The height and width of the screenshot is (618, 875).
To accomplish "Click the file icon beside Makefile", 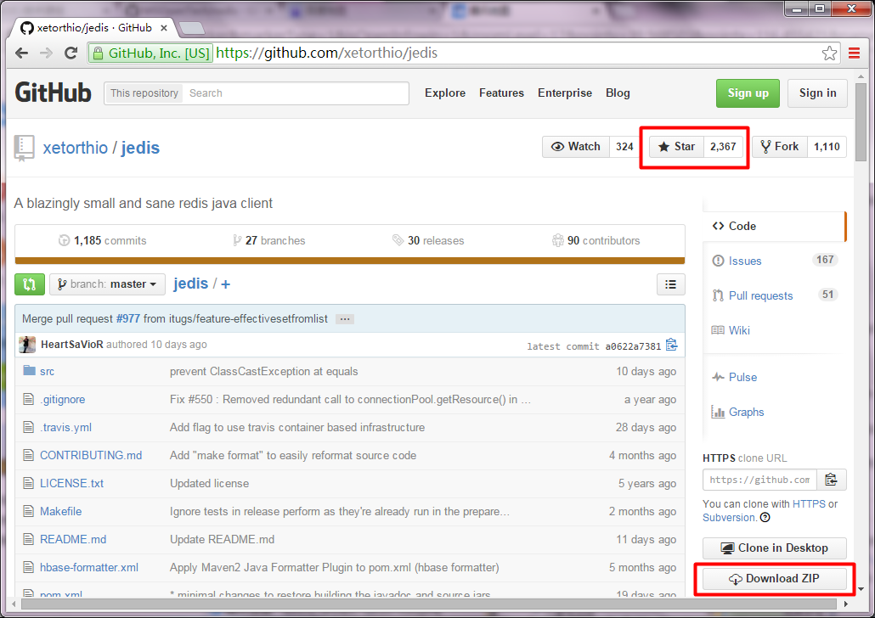I will click(x=29, y=511).
